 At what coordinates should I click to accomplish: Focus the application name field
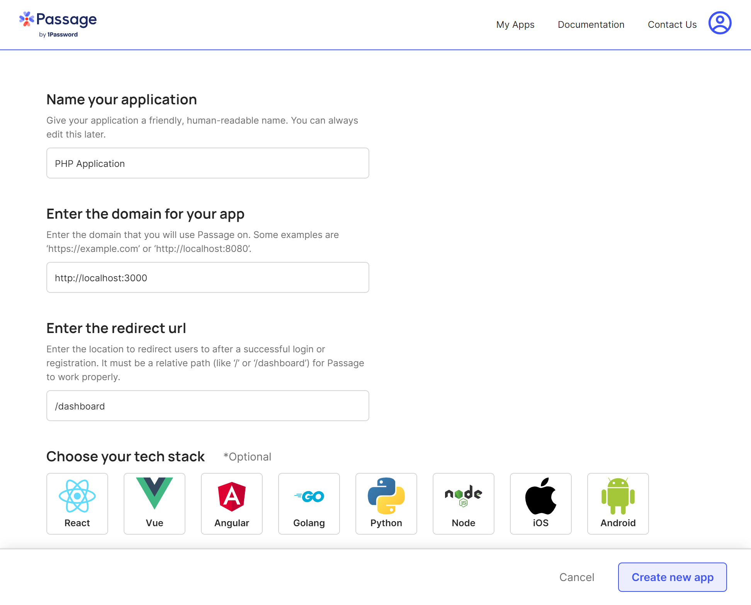[x=208, y=163]
